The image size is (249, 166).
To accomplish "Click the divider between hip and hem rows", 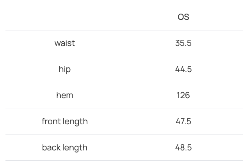I will 124,82.
